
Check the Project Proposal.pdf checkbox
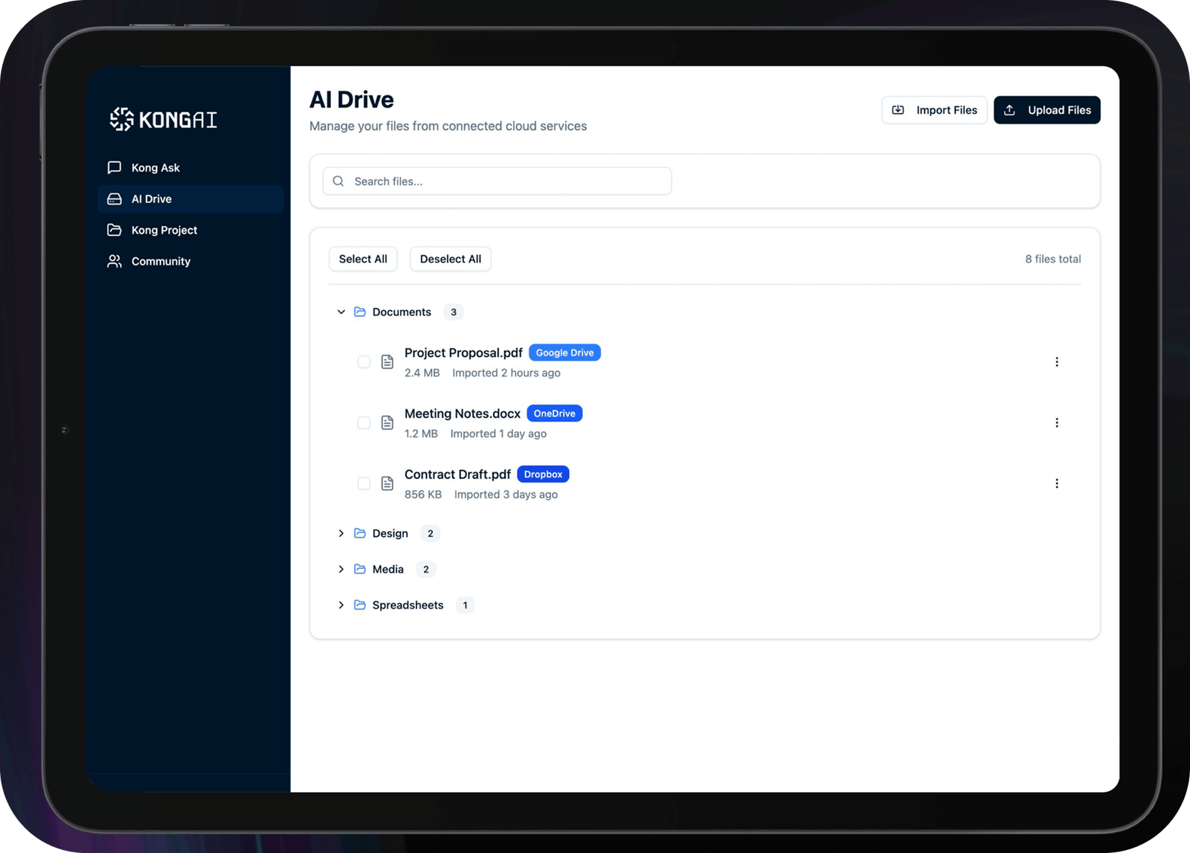point(364,362)
